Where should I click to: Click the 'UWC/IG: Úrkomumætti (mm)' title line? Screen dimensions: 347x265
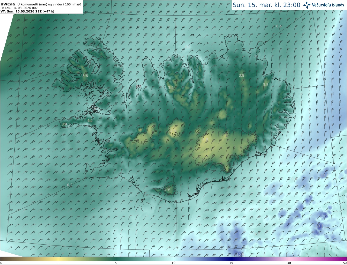(x=41, y=4)
